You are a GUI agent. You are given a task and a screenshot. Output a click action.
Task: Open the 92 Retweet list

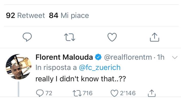25,15
